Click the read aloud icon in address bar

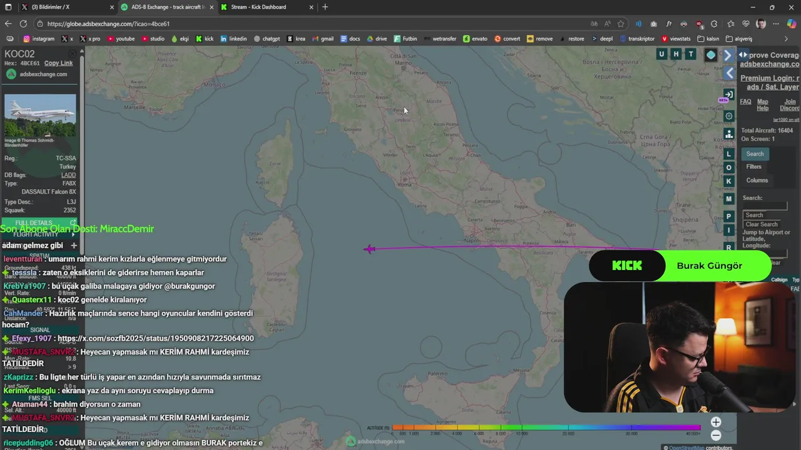tap(607, 24)
